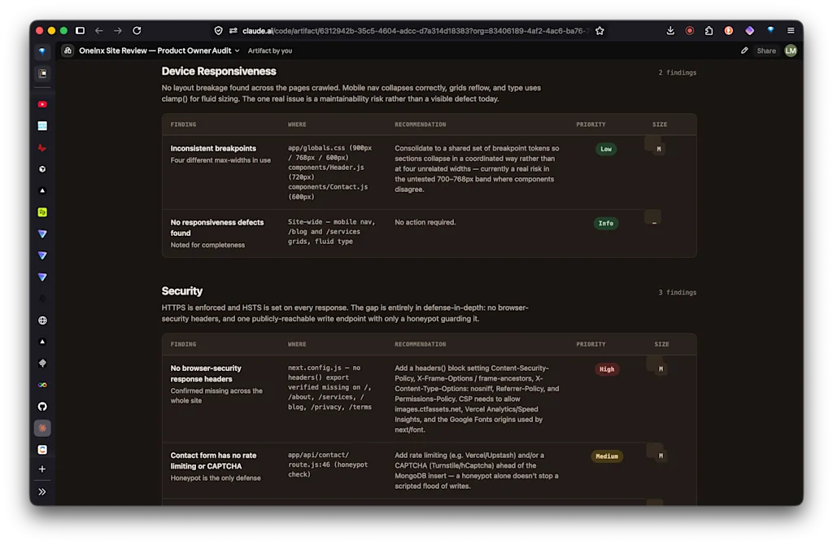Open the second pinned tab below blue gem
The width and height of the screenshot is (833, 545).
point(42,73)
